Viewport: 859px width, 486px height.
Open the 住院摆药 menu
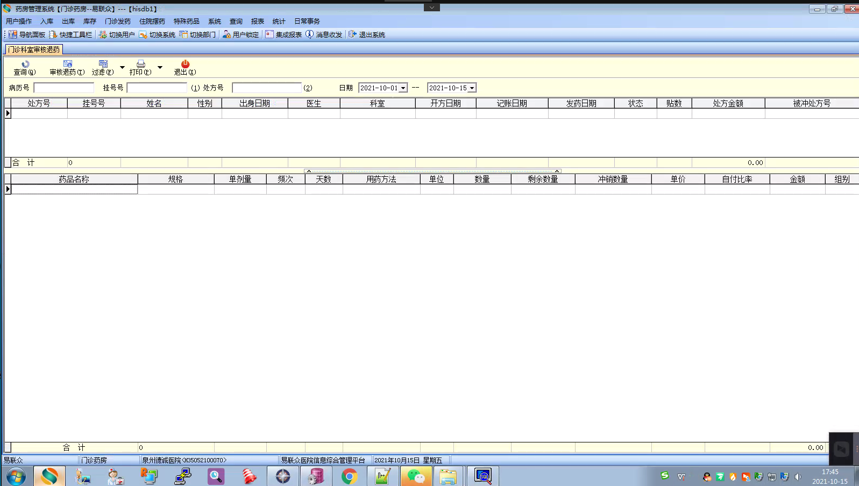point(152,22)
